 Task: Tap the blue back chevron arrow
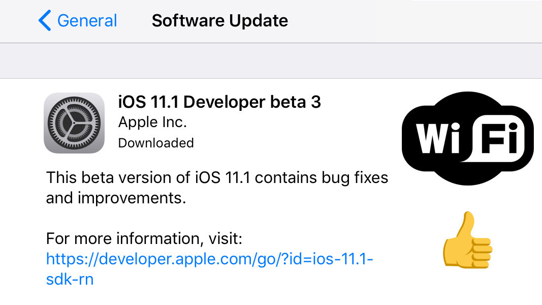click(45, 21)
